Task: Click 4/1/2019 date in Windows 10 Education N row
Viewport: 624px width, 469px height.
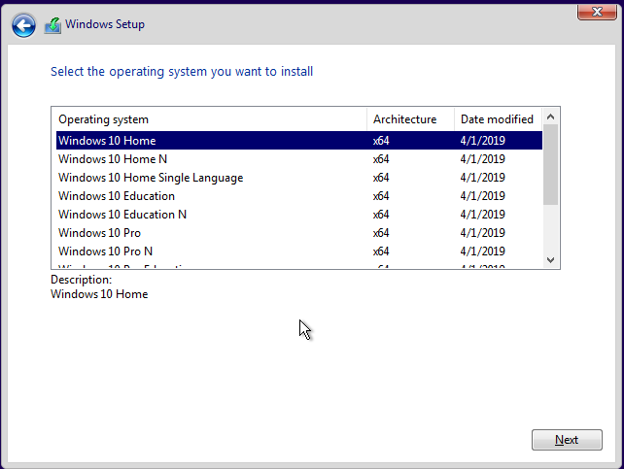Action: [x=483, y=215]
